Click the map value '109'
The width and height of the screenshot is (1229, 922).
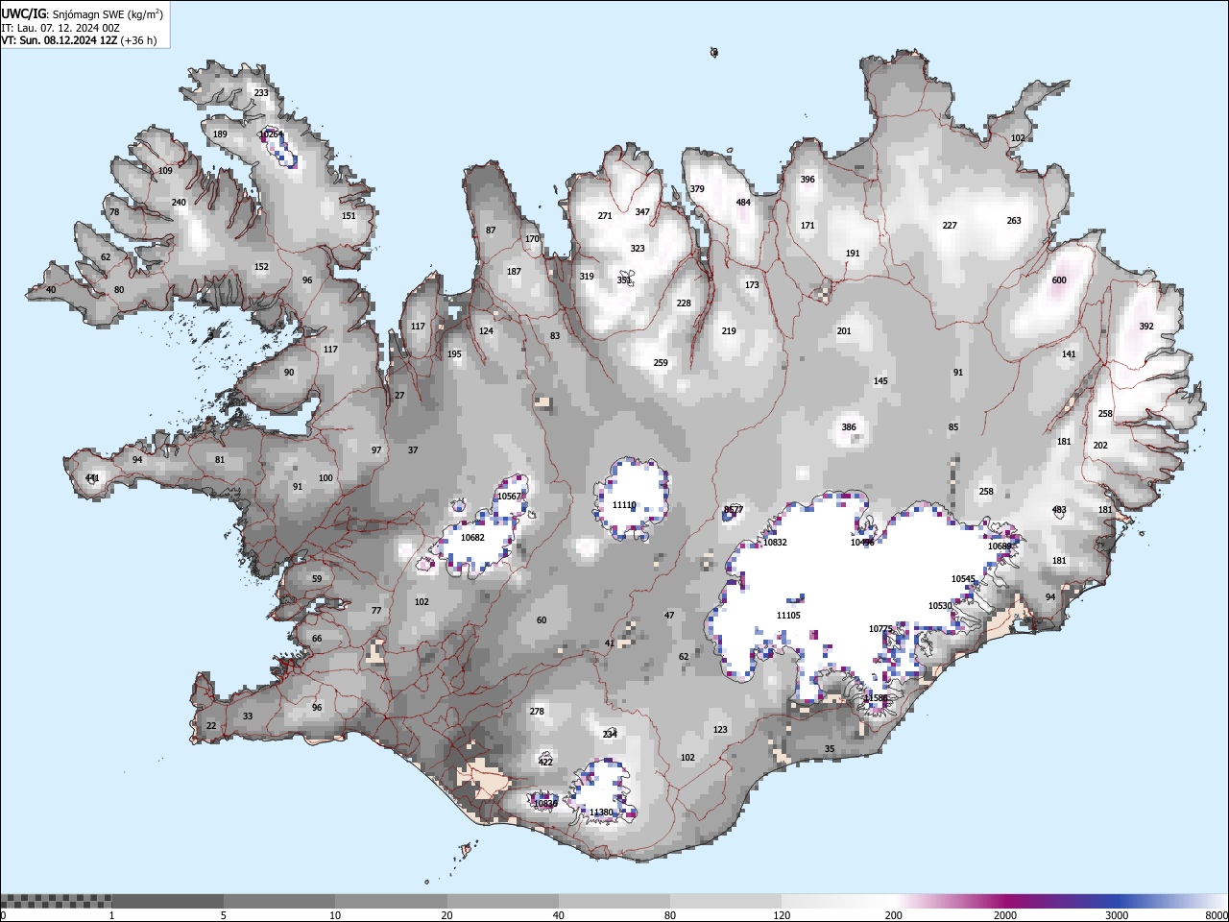coord(165,171)
